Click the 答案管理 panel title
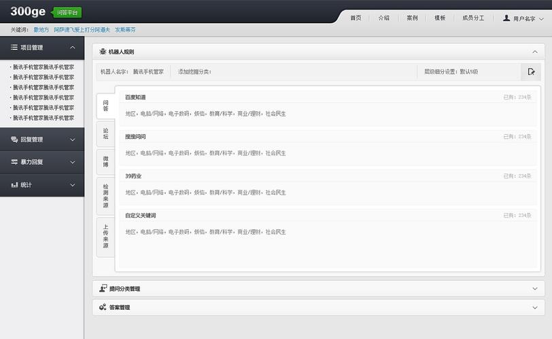552x339 pixels. point(120,307)
